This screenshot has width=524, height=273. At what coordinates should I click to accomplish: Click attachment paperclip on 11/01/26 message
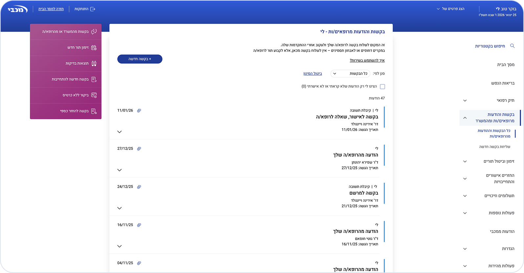139,111
